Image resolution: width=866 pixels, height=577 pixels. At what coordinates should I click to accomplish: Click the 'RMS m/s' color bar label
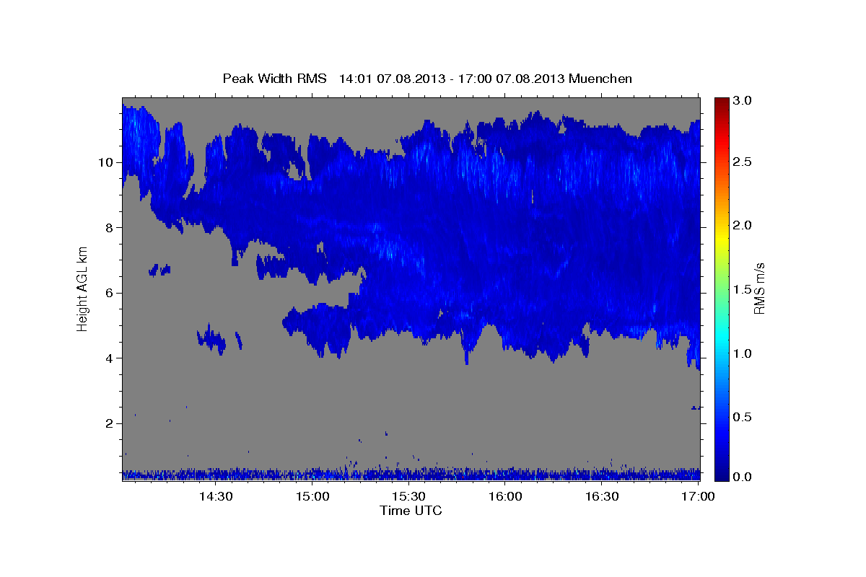click(x=758, y=288)
